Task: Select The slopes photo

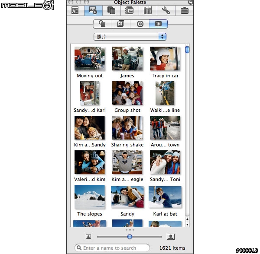Action: point(90,197)
